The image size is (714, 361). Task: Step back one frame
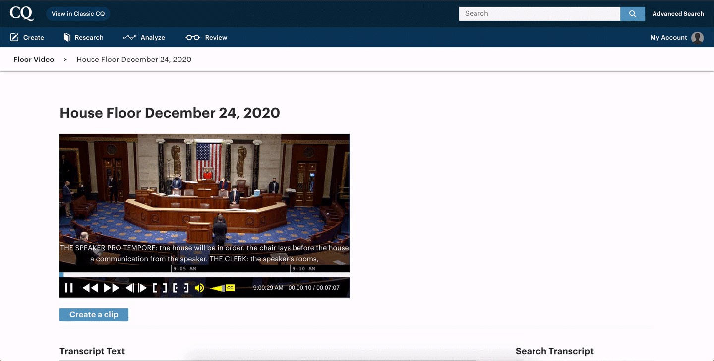pos(130,288)
